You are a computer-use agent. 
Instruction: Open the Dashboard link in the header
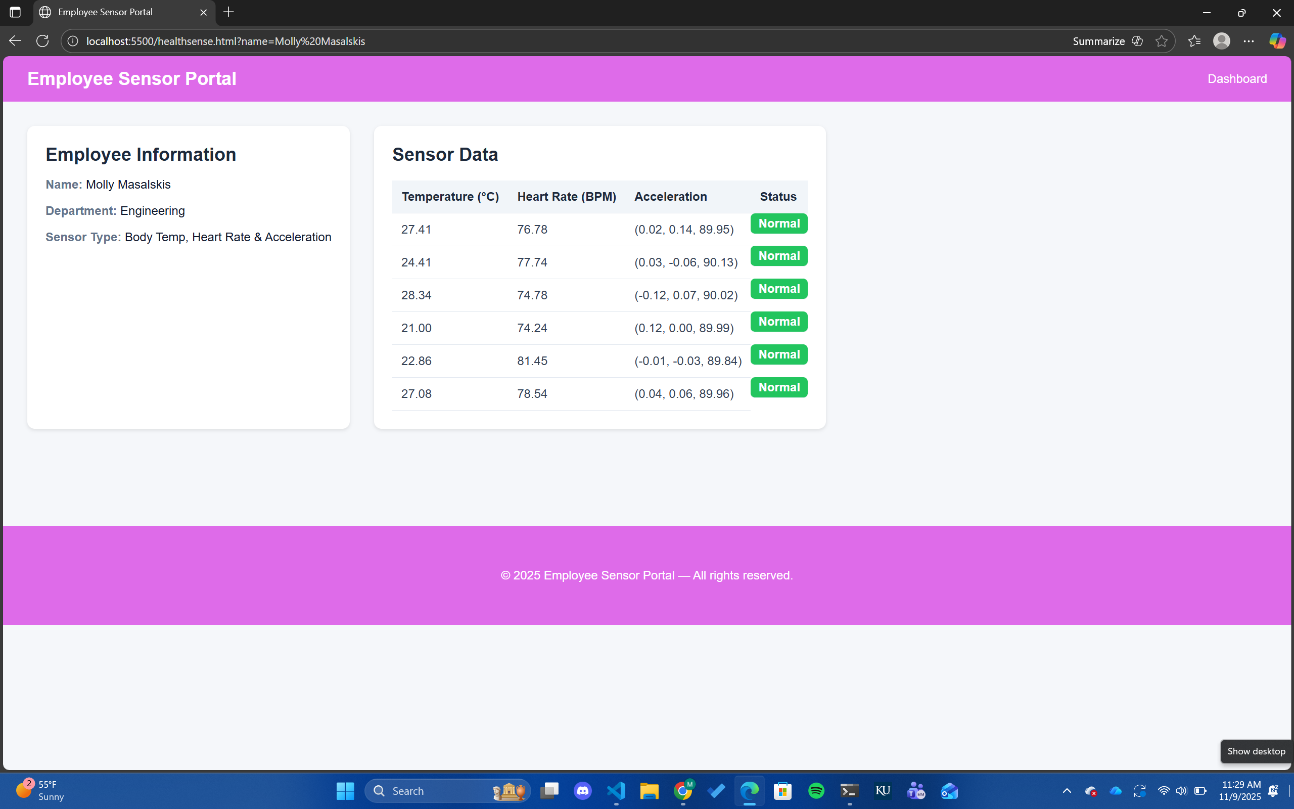coord(1237,79)
